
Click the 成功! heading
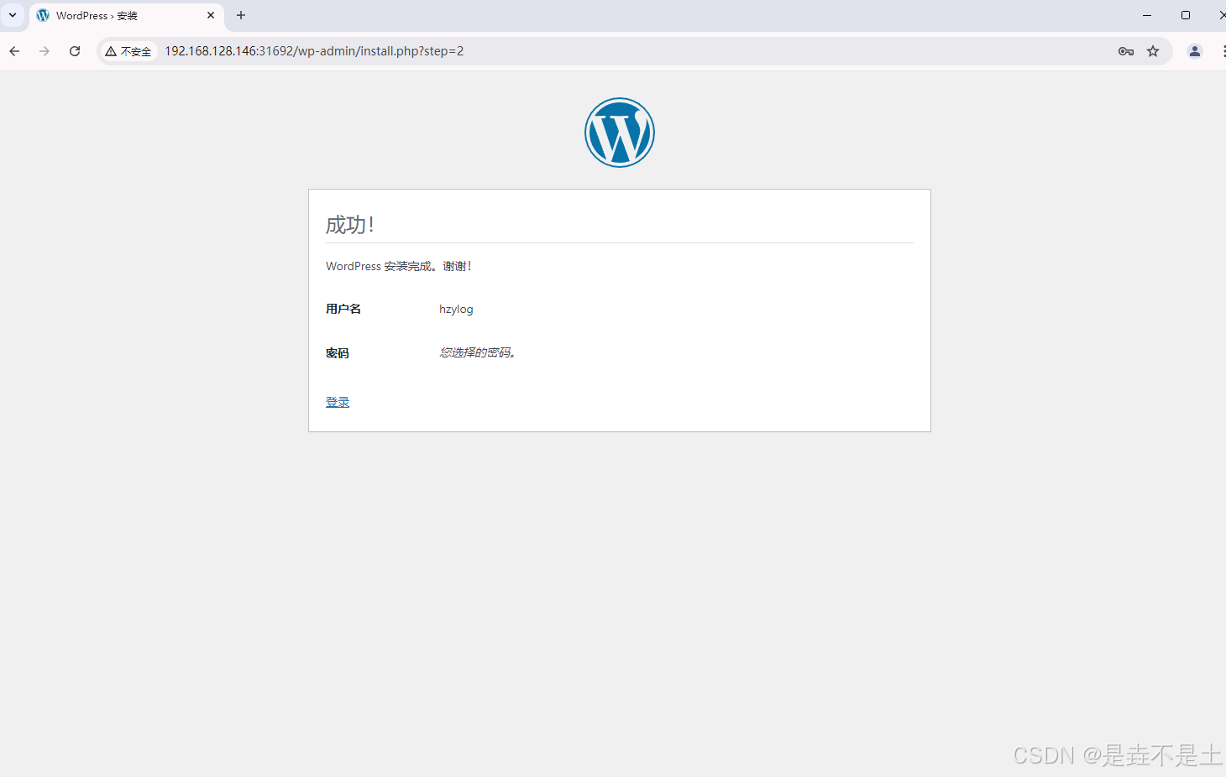(350, 224)
